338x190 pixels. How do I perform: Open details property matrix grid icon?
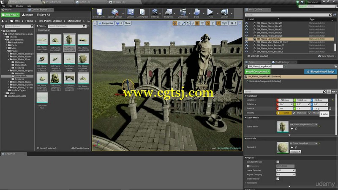329,92
